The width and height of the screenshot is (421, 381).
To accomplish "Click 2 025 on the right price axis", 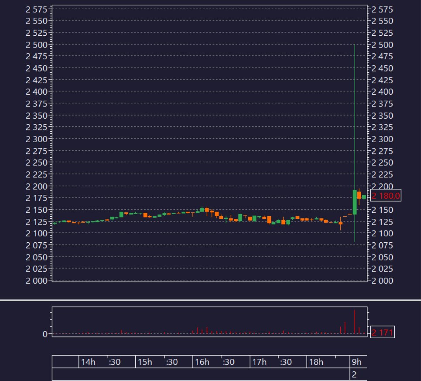I will coord(382,269).
